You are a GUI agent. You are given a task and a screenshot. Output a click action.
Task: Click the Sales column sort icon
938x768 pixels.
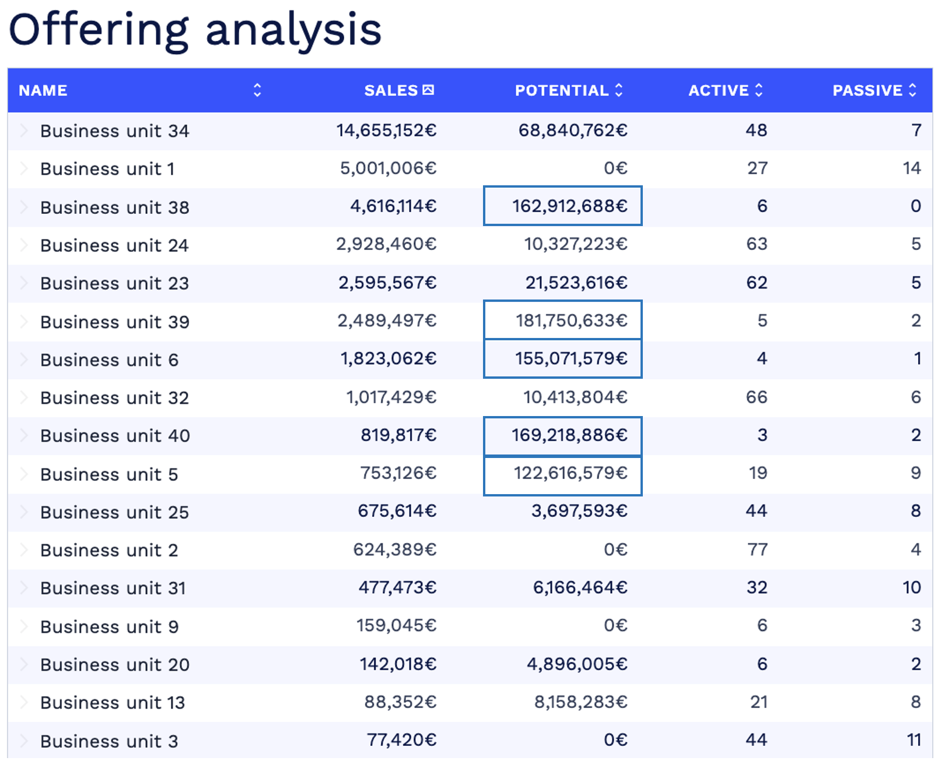point(428,90)
